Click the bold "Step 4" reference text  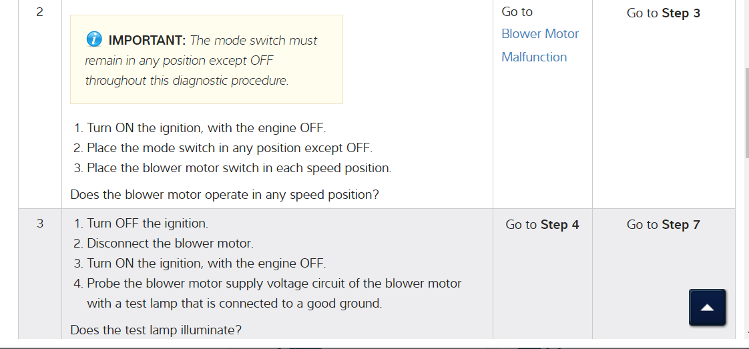[560, 225]
